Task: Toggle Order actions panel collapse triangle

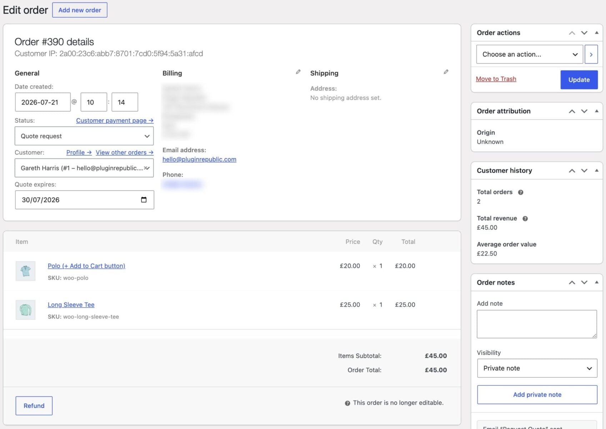Action: tap(596, 33)
